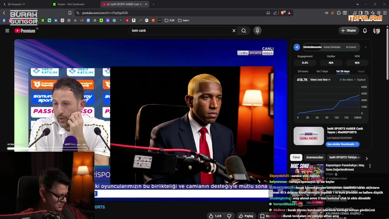Click the magnifier search button

point(244,30)
